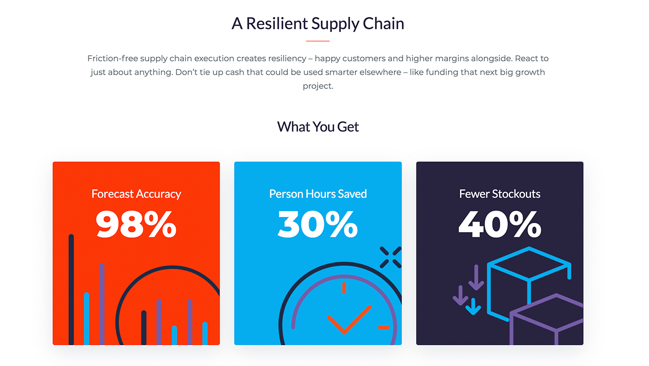Click the purple cube outline icon
The width and height of the screenshot is (649, 366).
547,320
